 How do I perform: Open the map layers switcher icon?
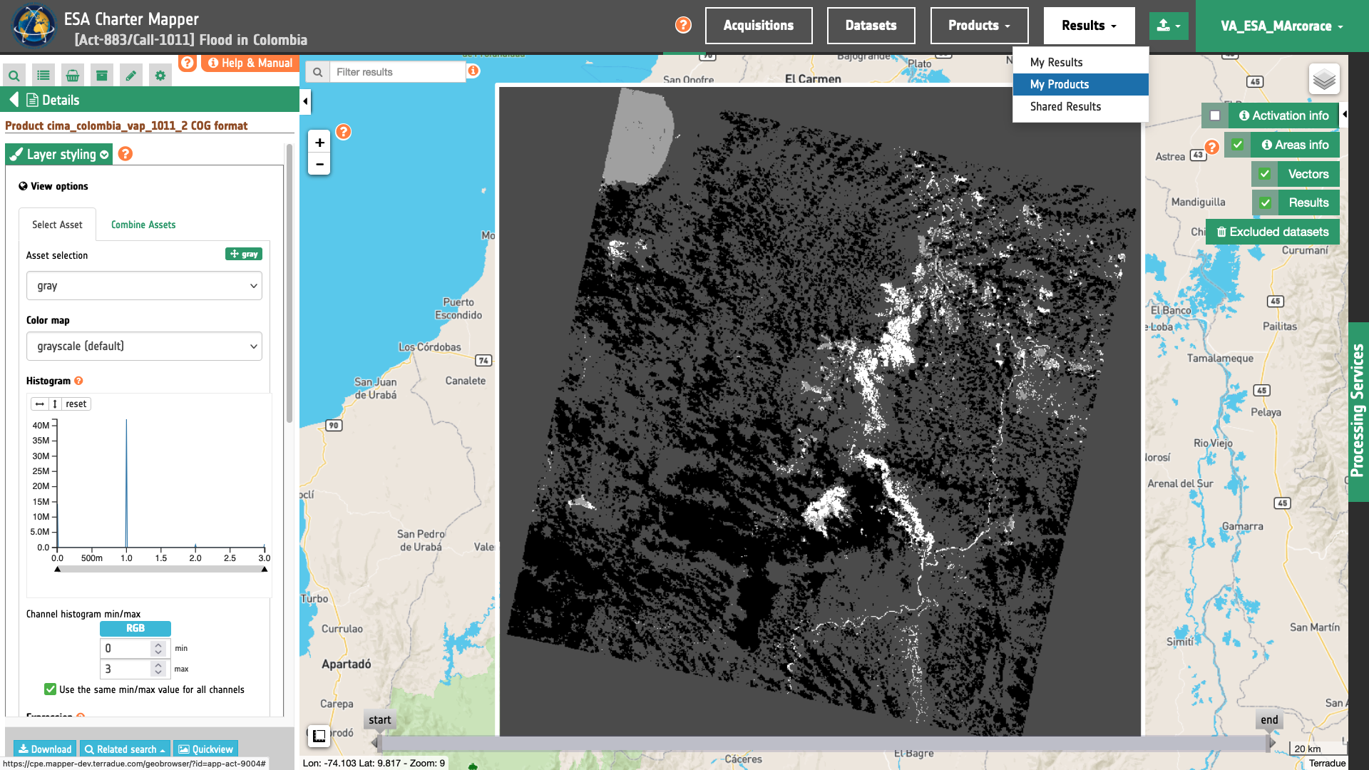(x=1324, y=79)
